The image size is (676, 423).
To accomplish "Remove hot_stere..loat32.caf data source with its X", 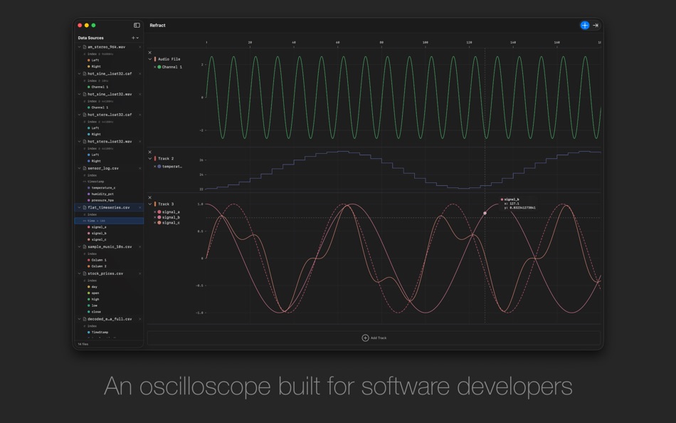I will point(139,115).
